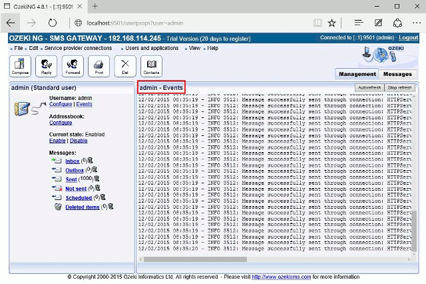This screenshot has width=426, height=284.
Task: Open the Help menu
Action: (213, 48)
